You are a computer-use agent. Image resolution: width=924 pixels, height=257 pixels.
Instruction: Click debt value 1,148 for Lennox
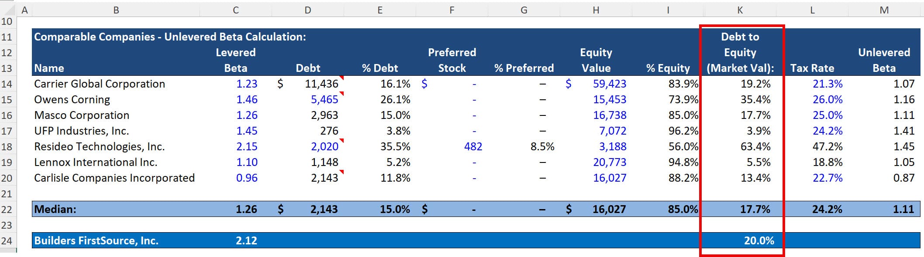click(324, 162)
